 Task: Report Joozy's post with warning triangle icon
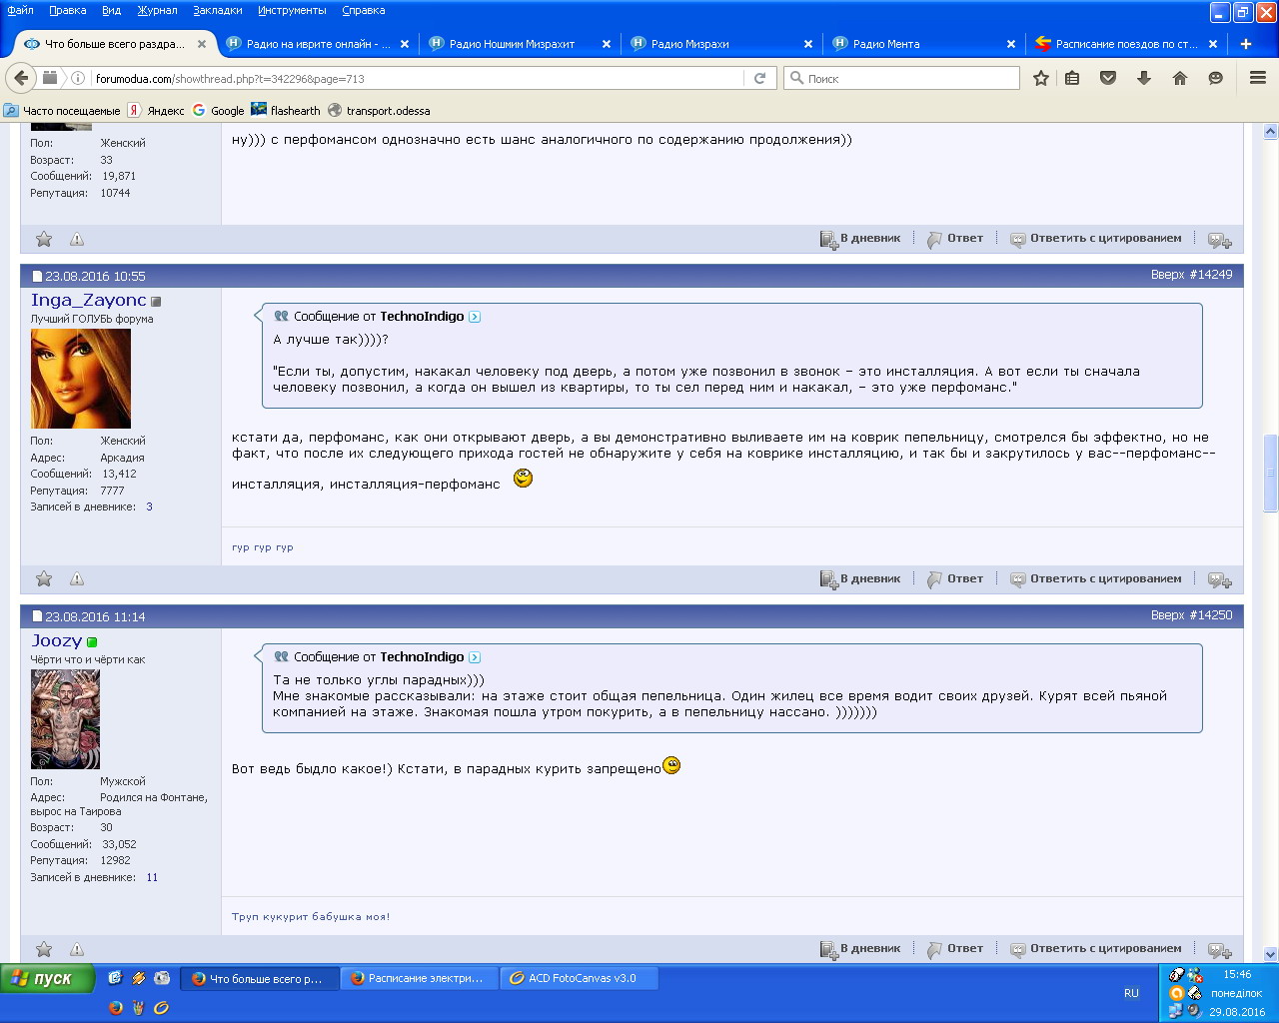coord(77,949)
